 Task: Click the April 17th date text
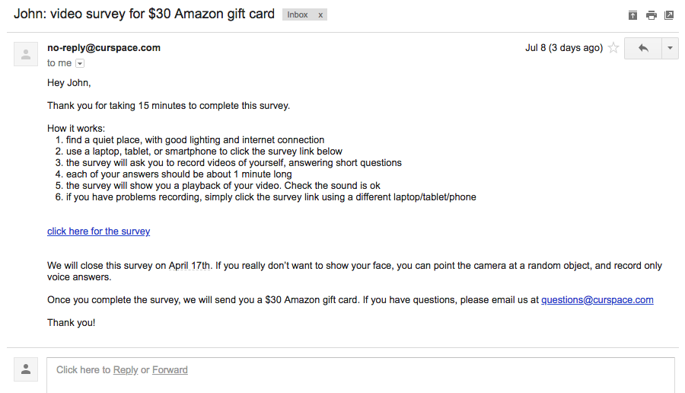(190, 266)
